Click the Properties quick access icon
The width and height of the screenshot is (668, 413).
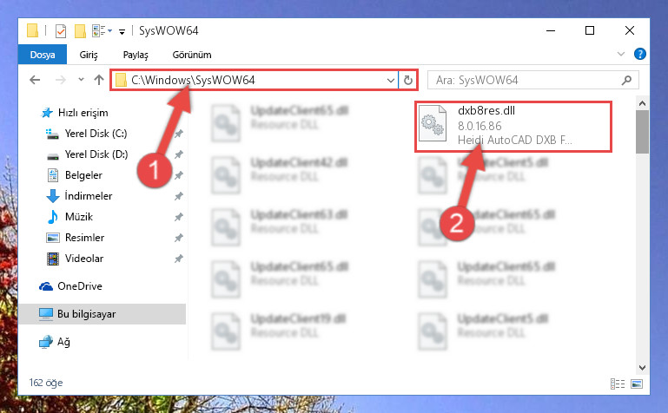pos(61,31)
